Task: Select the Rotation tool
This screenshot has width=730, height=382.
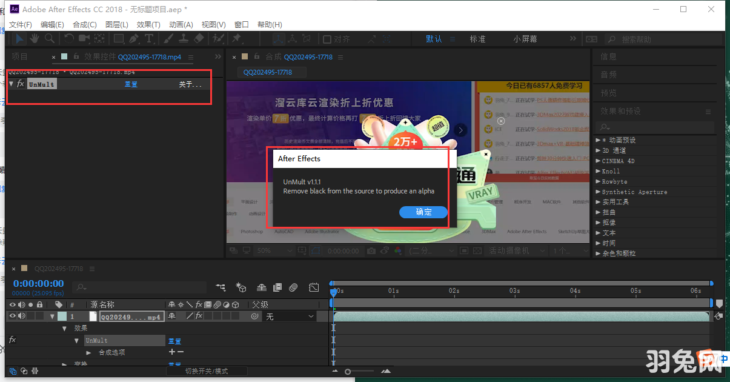Action: pos(68,39)
